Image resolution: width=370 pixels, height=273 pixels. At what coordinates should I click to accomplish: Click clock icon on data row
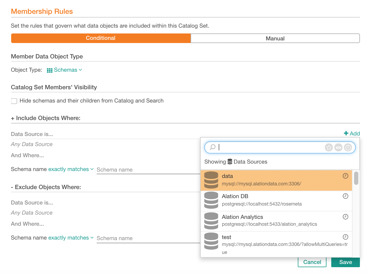click(x=345, y=176)
